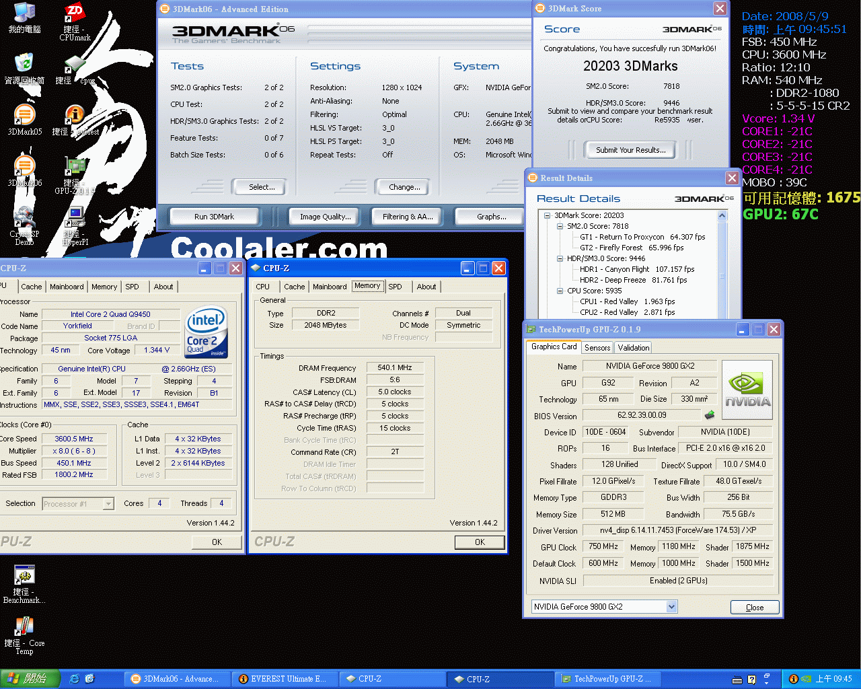Switch to the Validation tab in GPU-Z

tap(634, 348)
